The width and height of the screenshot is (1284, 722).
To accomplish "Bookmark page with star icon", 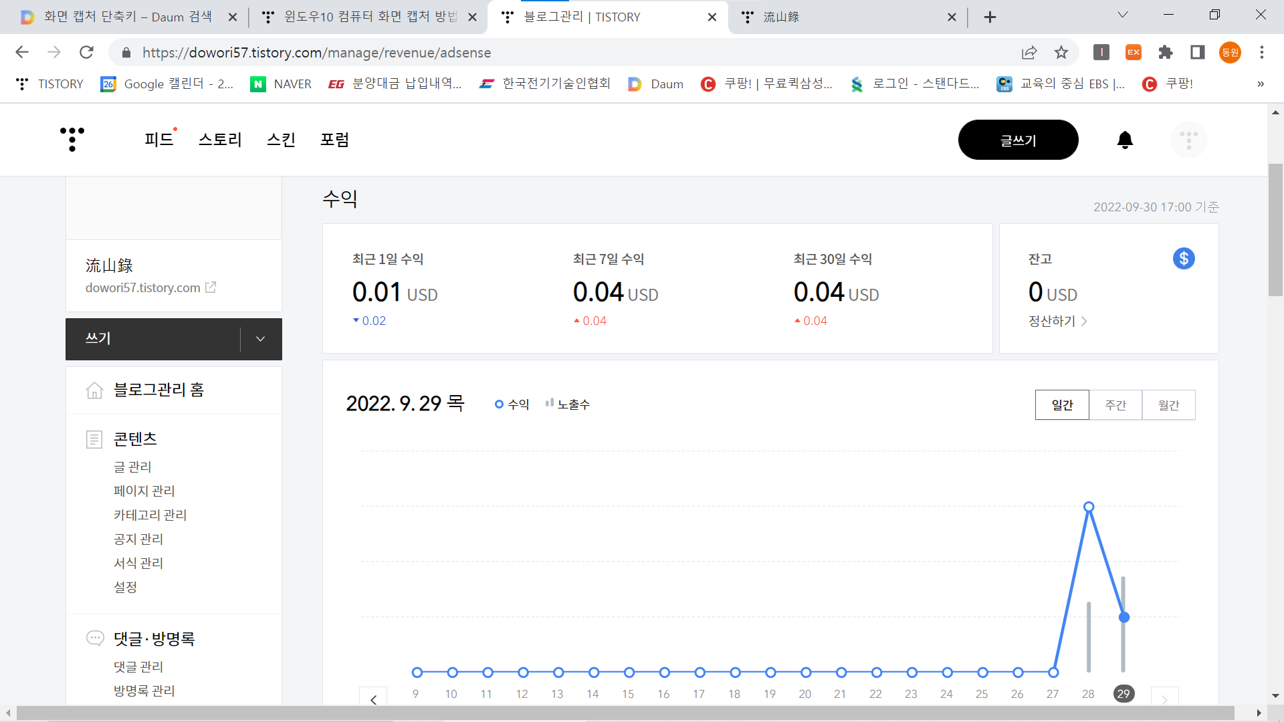I will tap(1061, 52).
